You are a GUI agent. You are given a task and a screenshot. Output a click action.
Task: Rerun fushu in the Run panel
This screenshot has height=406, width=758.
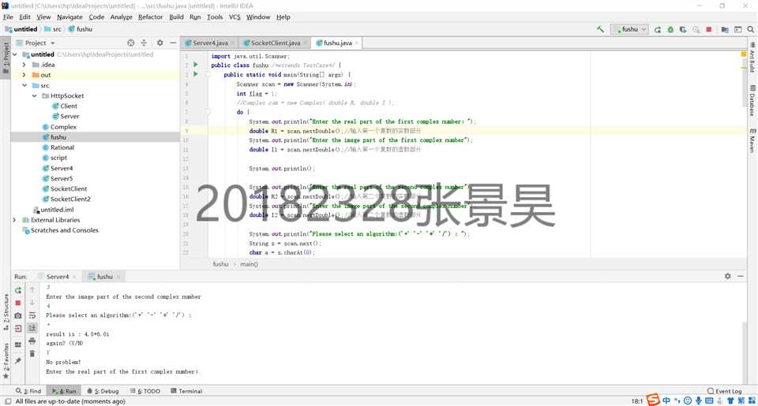point(18,290)
